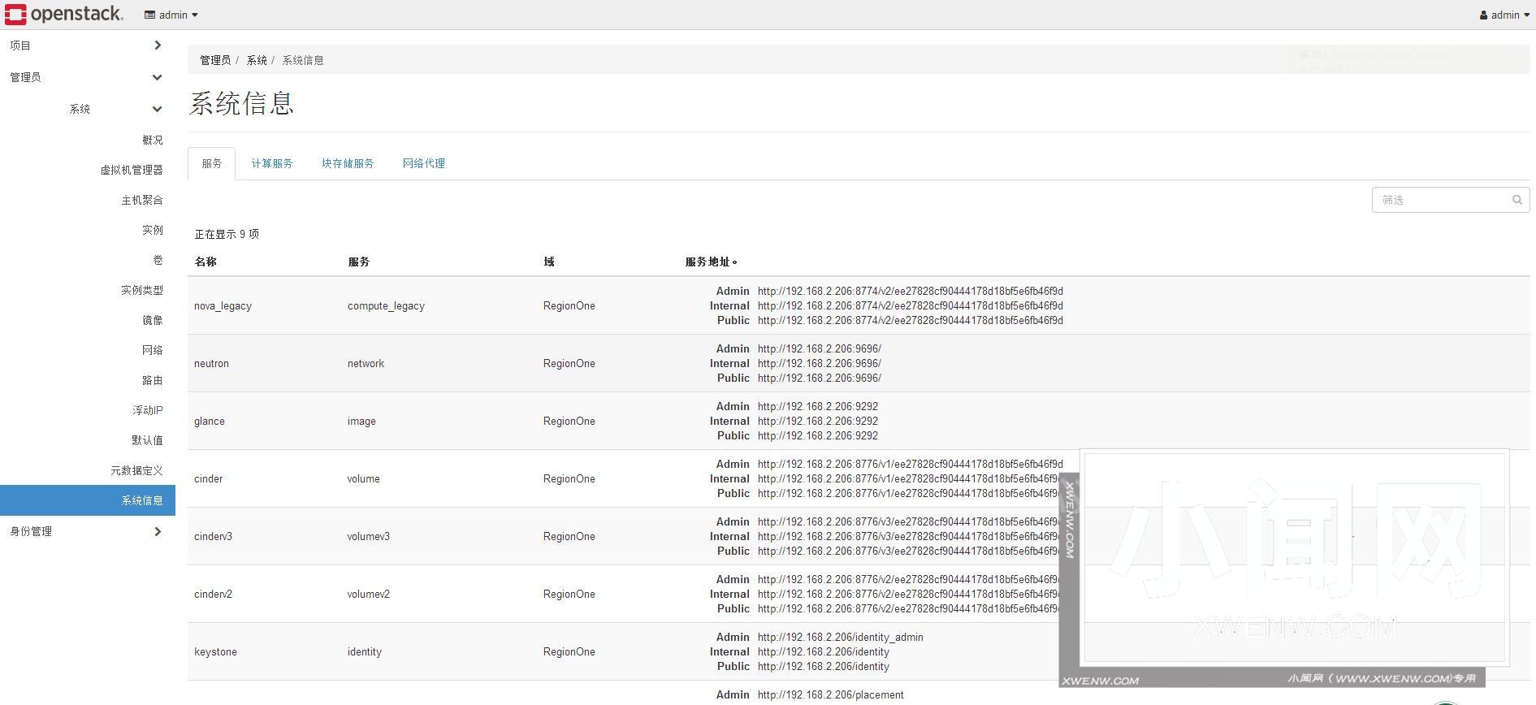The width and height of the screenshot is (1536, 705).
Task: Click the neutron Admin URL
Action: (x=820, y=349)
